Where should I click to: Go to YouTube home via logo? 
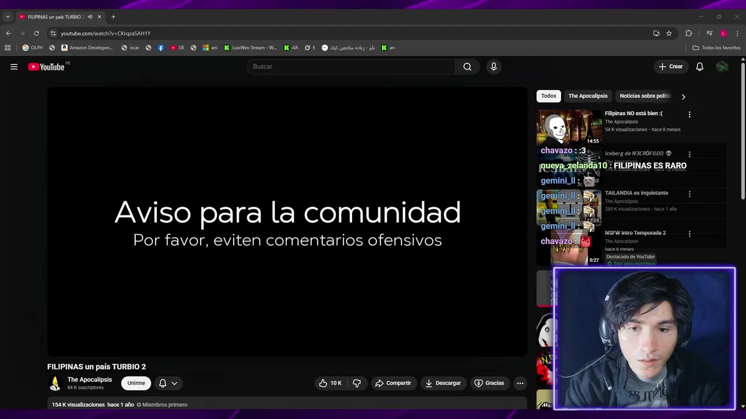click(x=46, y=67)
